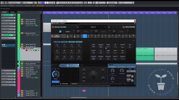The width and height of the screenshot is (179, 100).
Task: Select the Delay effect module
Action: tap(115, 52)
